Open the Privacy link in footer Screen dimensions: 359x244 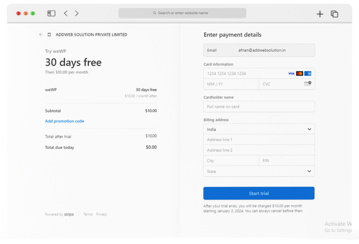[101, 214]
